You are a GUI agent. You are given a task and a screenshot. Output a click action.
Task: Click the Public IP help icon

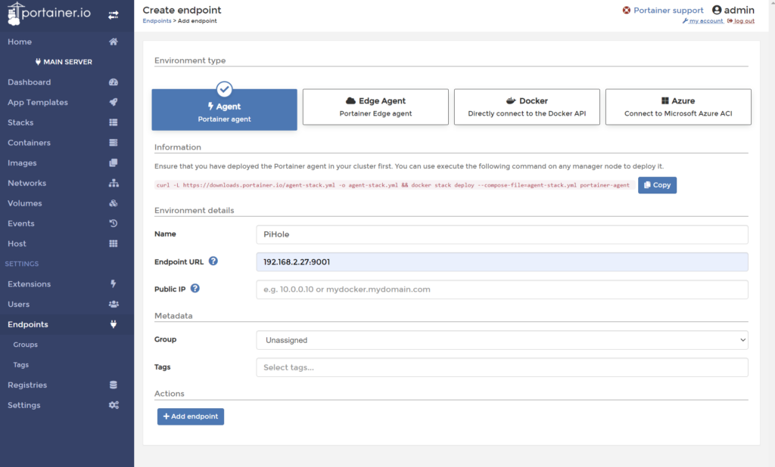tap(195, 289)
